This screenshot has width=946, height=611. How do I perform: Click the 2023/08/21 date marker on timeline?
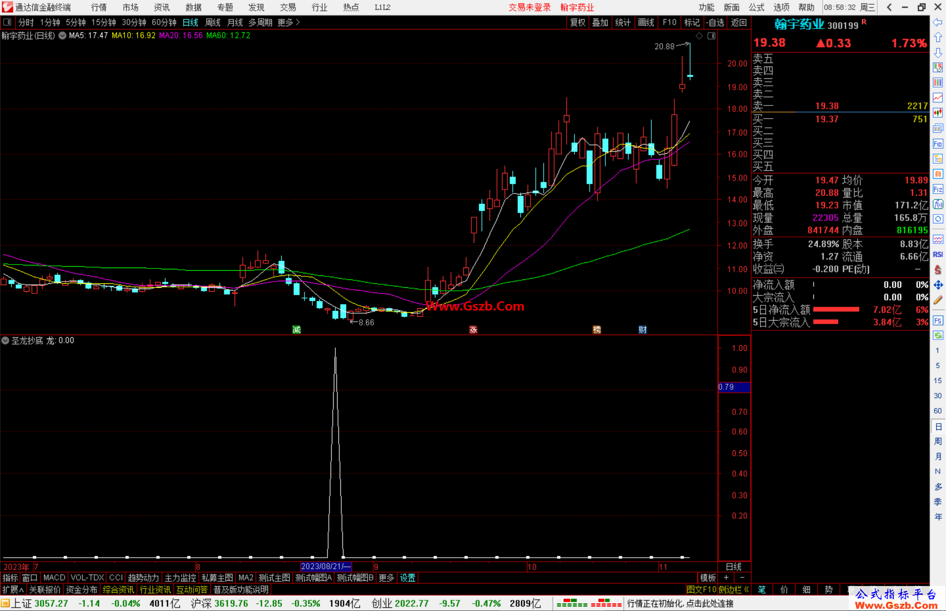(x=326, y=566)
